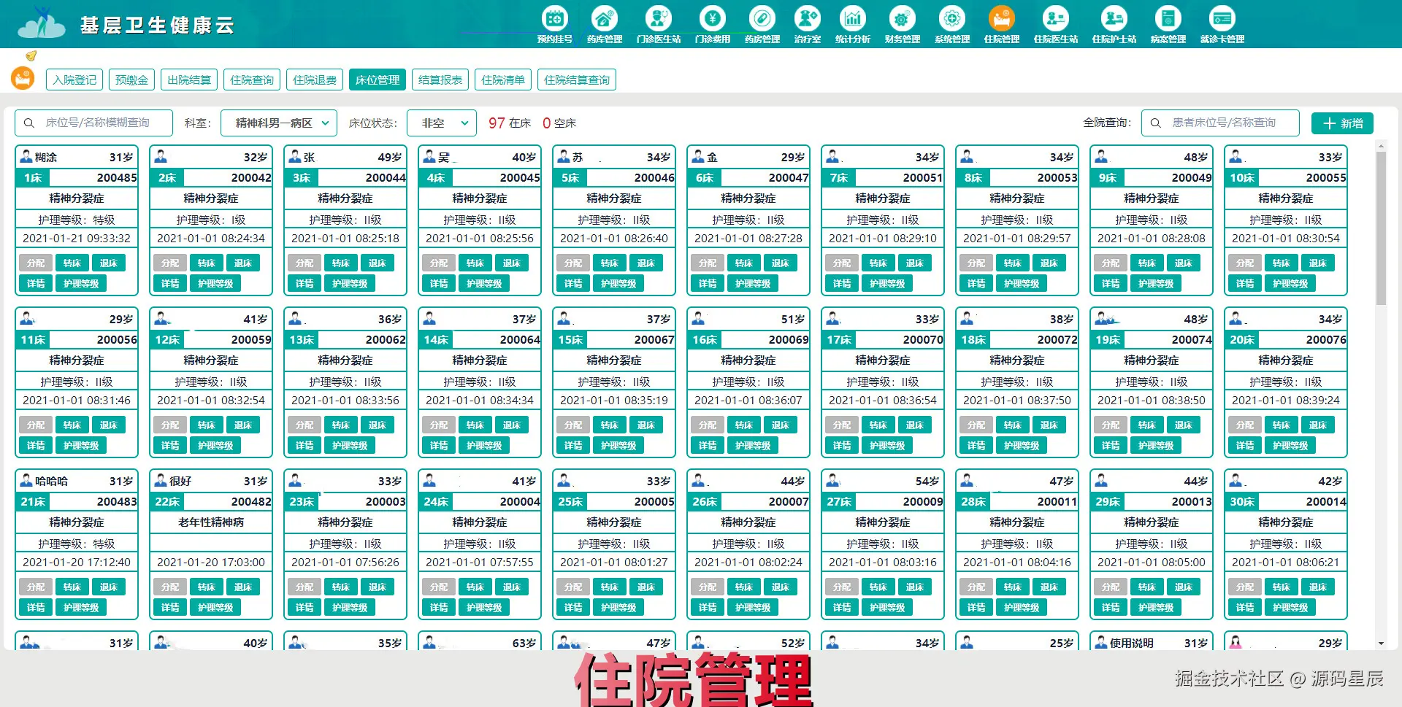Set 护理等级 on the 4床 card
The height and width of the screenshot is (707, 1402).
click(x=484, y=283)
